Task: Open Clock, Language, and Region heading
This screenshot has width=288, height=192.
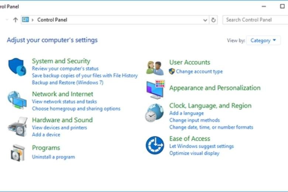Action: point(210,106)
